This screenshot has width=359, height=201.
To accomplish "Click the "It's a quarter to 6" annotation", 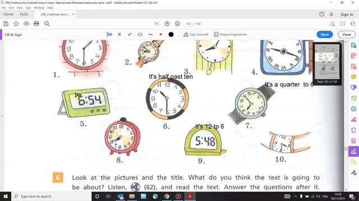I will pos(289,84).
